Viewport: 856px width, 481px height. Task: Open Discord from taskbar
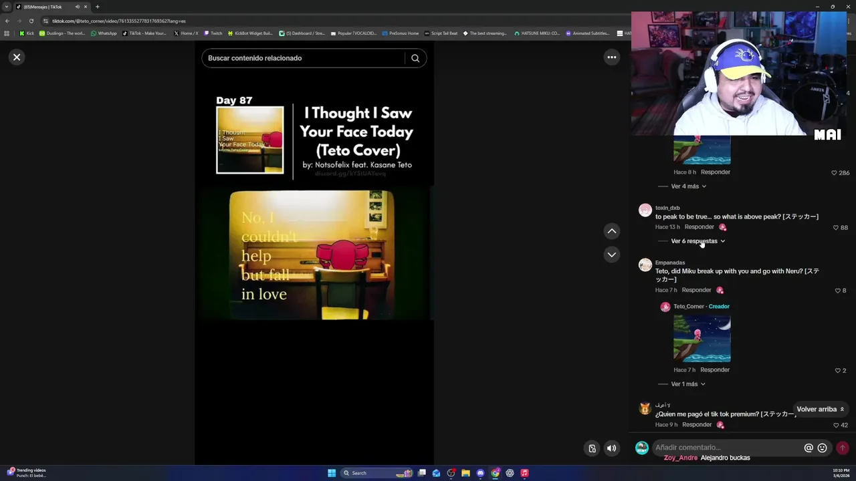tap(480, 473)
